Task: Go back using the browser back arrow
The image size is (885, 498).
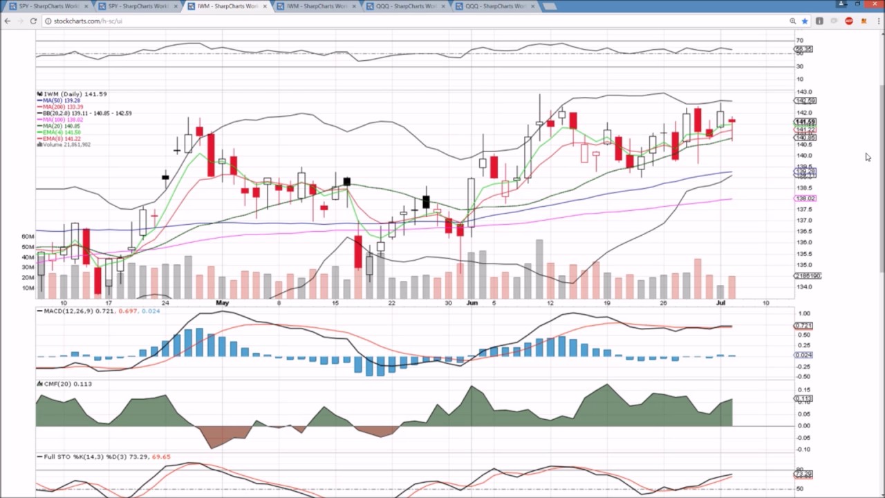Action: [8, 21]
